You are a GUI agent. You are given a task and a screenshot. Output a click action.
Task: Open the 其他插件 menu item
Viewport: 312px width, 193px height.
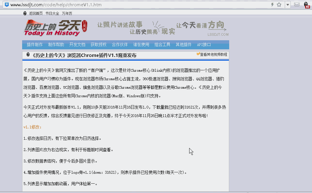click(x=184, y=44)
